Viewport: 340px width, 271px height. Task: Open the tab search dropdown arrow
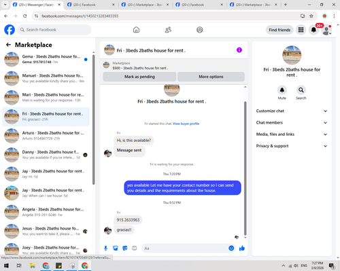coord(5,5)
